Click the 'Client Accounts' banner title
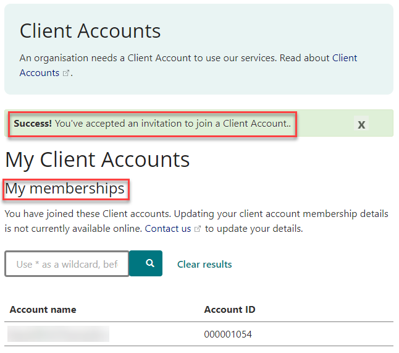The width and height of the screenshot is (399, 353). coord(90,31)
